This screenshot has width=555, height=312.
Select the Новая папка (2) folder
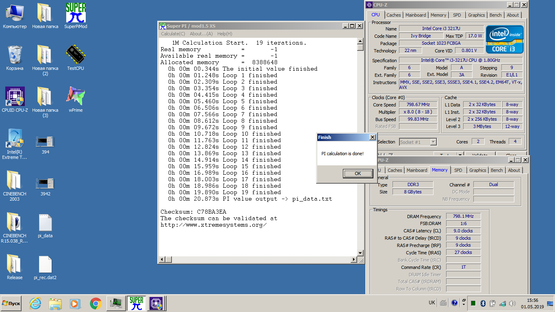(45, 61)
